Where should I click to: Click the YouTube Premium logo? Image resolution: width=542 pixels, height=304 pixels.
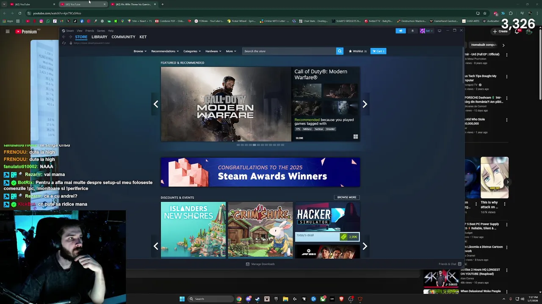tap(26, 31)
